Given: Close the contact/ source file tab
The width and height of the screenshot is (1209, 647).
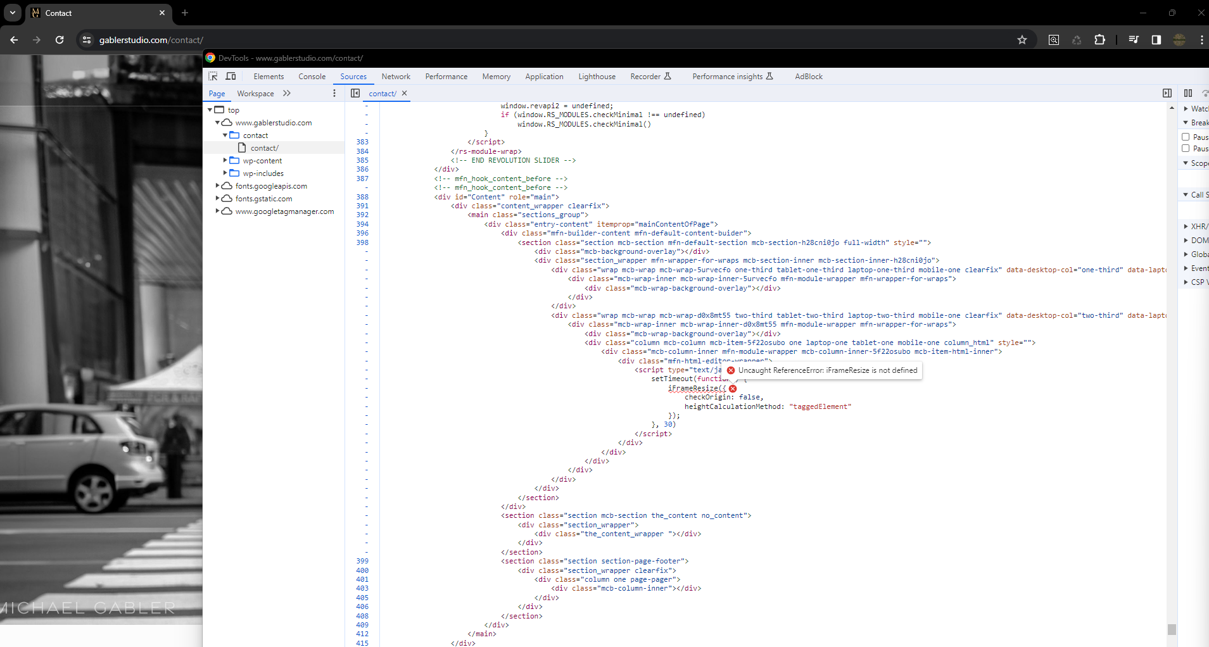Looking at the screenshot, I should click(404, 93).
